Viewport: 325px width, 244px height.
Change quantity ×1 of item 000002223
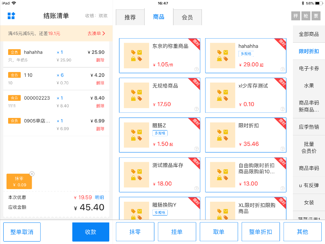(x=60, y=98)
